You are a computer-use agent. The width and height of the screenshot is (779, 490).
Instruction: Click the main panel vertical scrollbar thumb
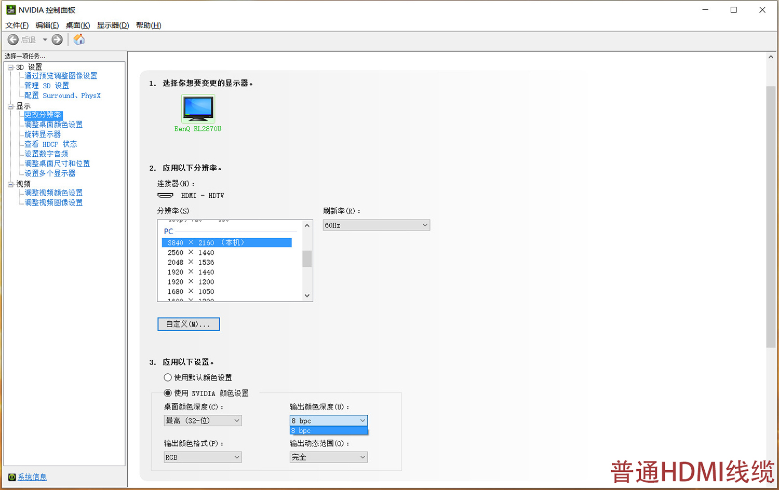coord(771,217)
